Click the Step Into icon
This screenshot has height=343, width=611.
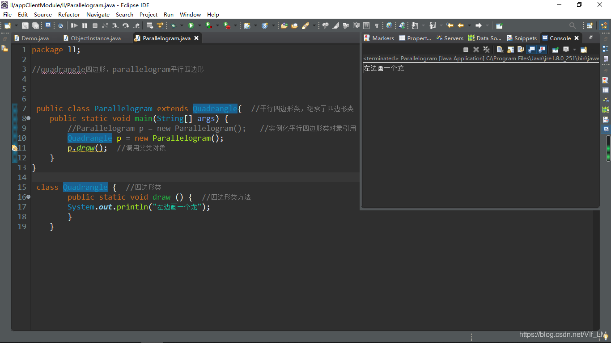point(115,25)
